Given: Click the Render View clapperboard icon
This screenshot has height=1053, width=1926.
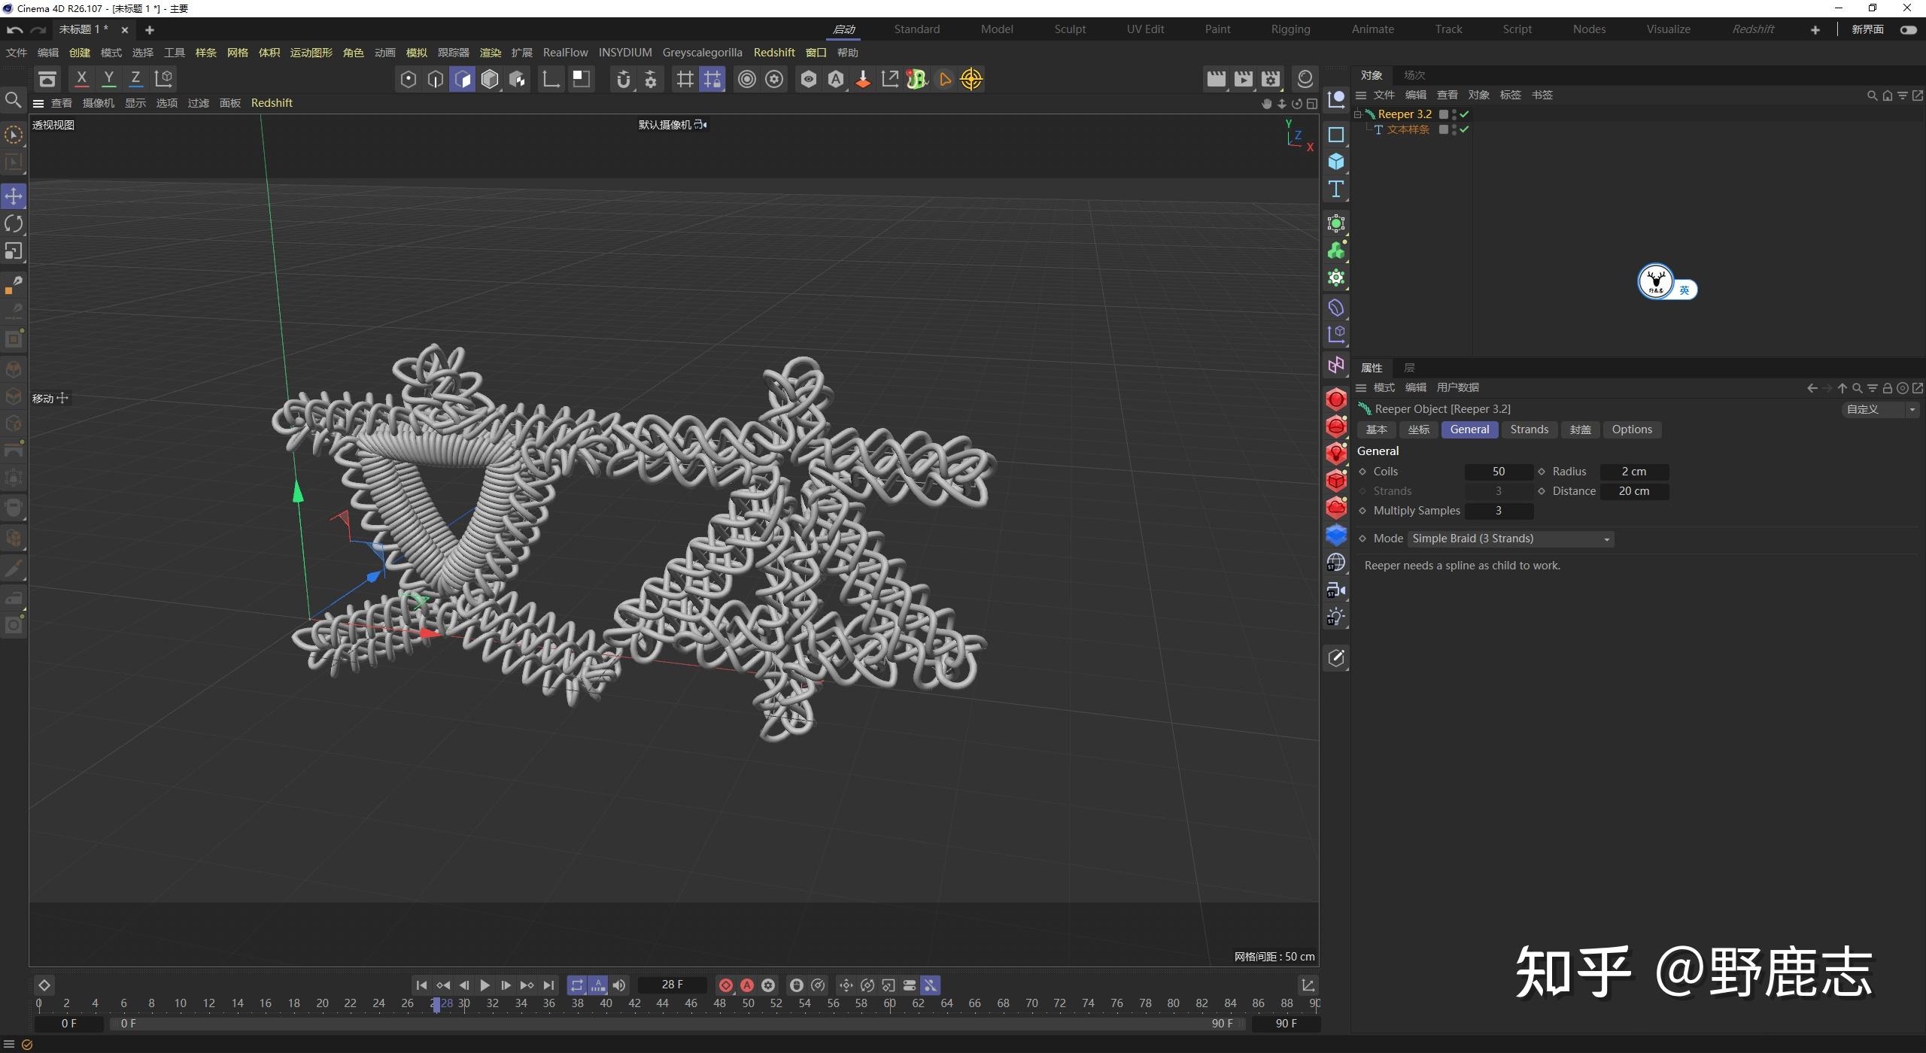Looking at the screenshot, I should [x=1216, y=79].
